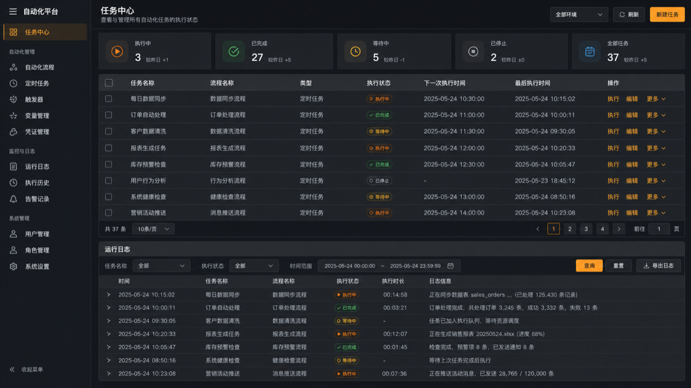Click the 重置 button
Screen dimensions: 691x388
click(618, 266)
